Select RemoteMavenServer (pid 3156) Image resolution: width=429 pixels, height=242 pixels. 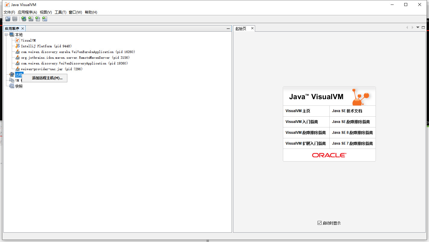click(75, 58)
